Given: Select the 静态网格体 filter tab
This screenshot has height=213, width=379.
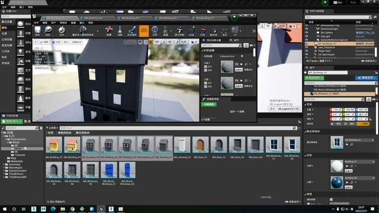Looking at the screenshot, I should (x=82, y=133).
